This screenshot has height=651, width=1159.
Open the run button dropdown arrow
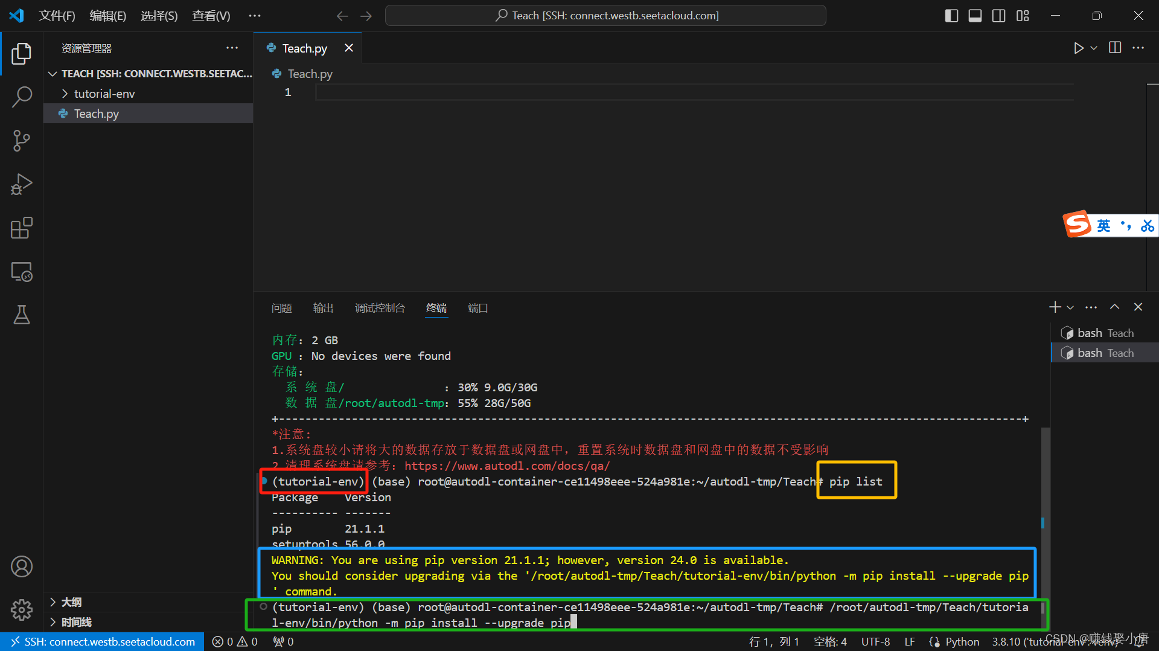pyautogui.click(x=1093, y=48)
